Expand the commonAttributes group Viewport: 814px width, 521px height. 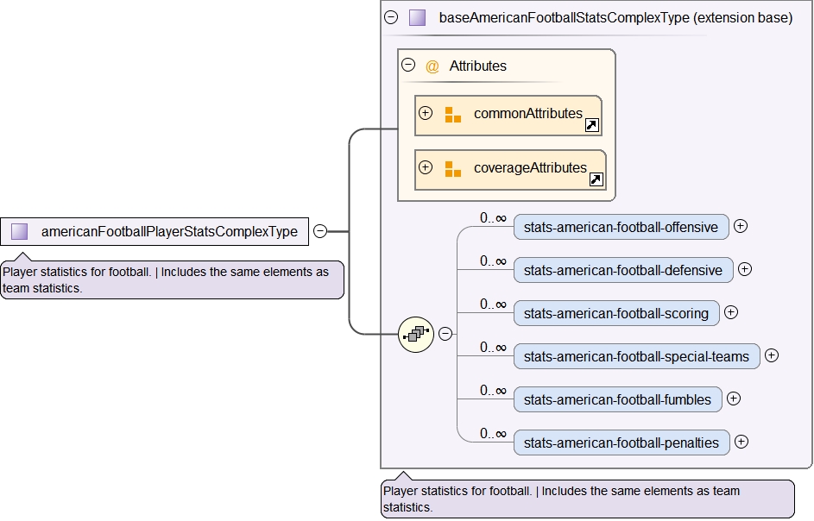point(426,114)
